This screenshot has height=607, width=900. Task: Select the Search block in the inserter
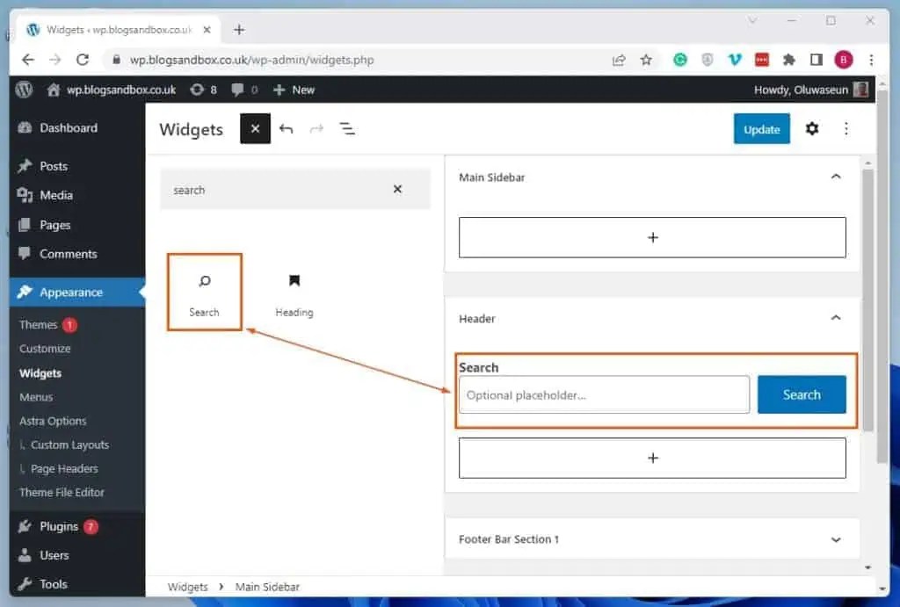[204, 292]
